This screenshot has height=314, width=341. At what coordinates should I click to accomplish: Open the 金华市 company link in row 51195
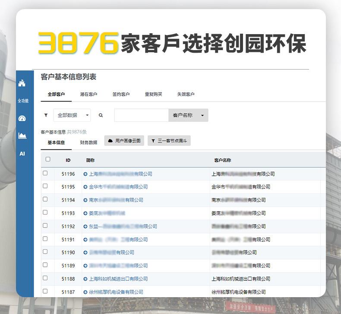[118, 187]
